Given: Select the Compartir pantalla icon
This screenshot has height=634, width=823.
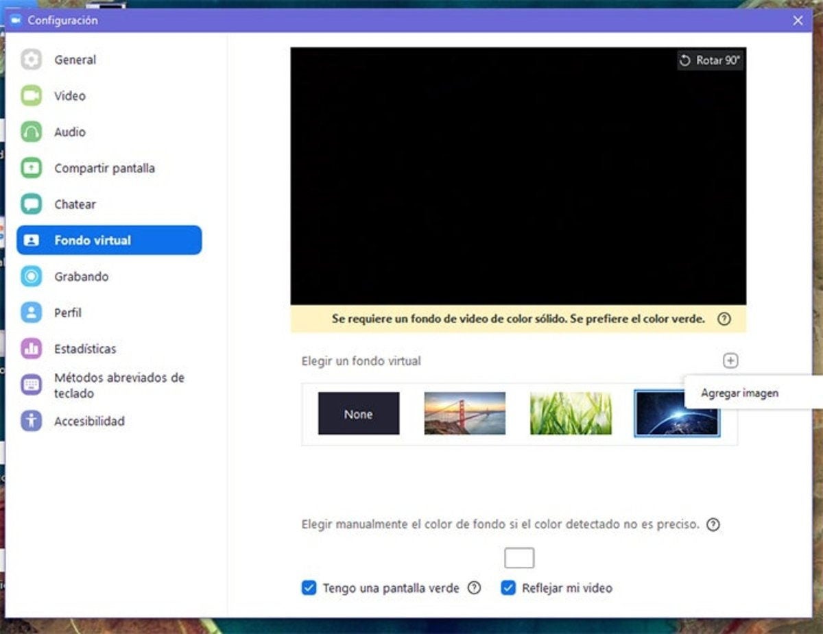Looking at the screenshot, I should (x=30, y=168).
